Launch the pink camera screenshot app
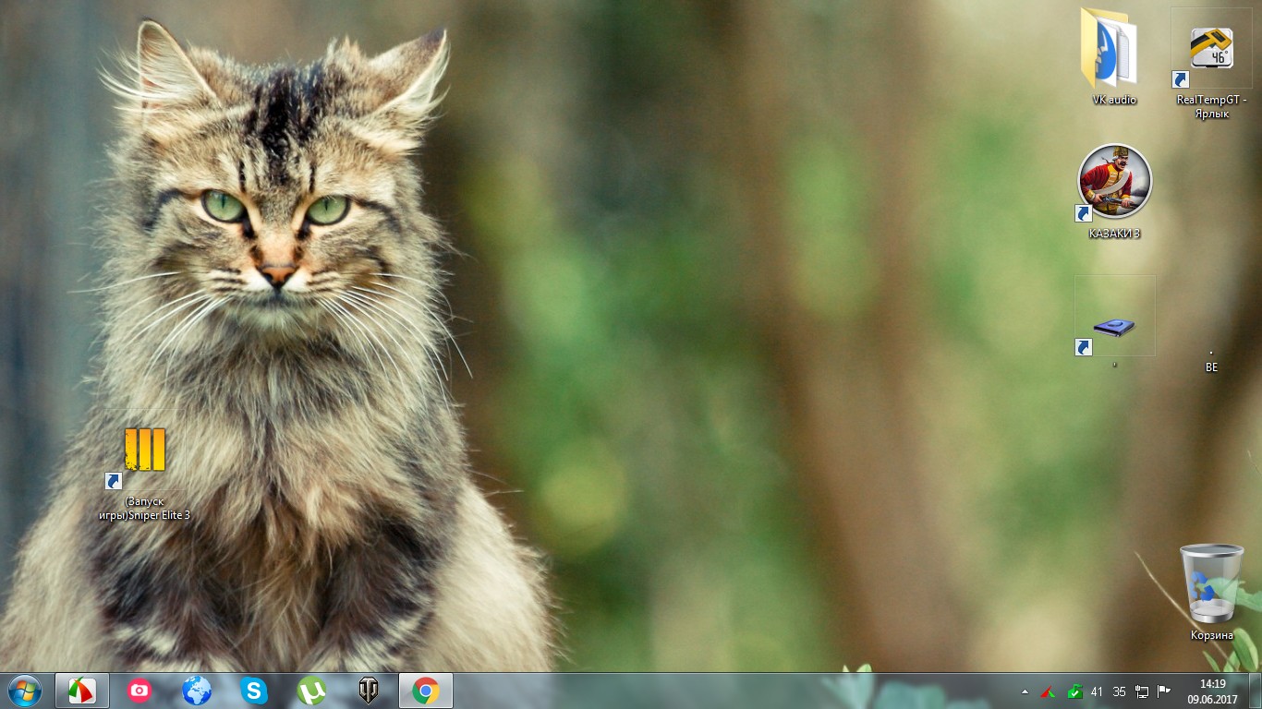The width and height of the screenshot is (1262, 709). click(140, 691)
